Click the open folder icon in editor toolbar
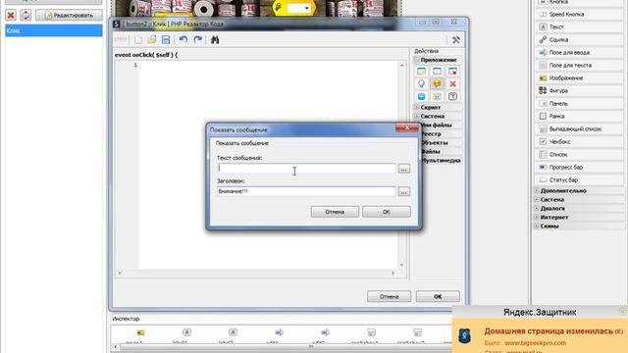628x353 pixels. (x=152, y=39)
